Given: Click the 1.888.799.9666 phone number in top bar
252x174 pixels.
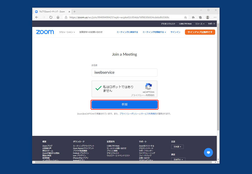Looking at the screenshot, I should tap(185, 24).
